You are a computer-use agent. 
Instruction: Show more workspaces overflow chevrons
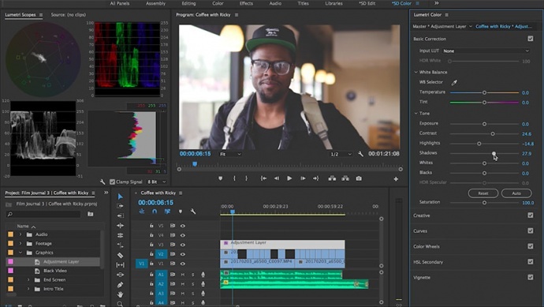coord(437,3)
